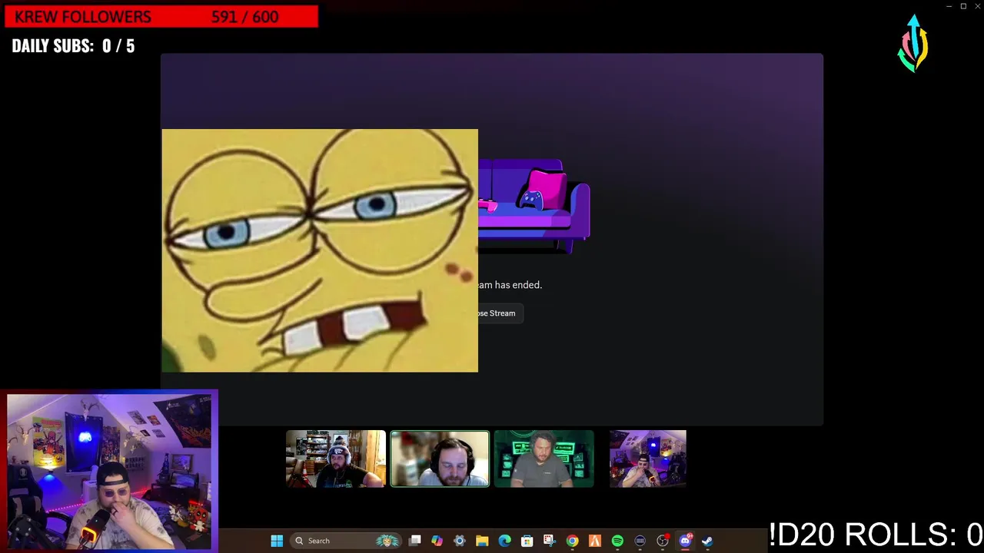984x553 pixels.
Task: Launch Copilot from the taskbar
Action: pyautogui.click(x=437, y=541)
